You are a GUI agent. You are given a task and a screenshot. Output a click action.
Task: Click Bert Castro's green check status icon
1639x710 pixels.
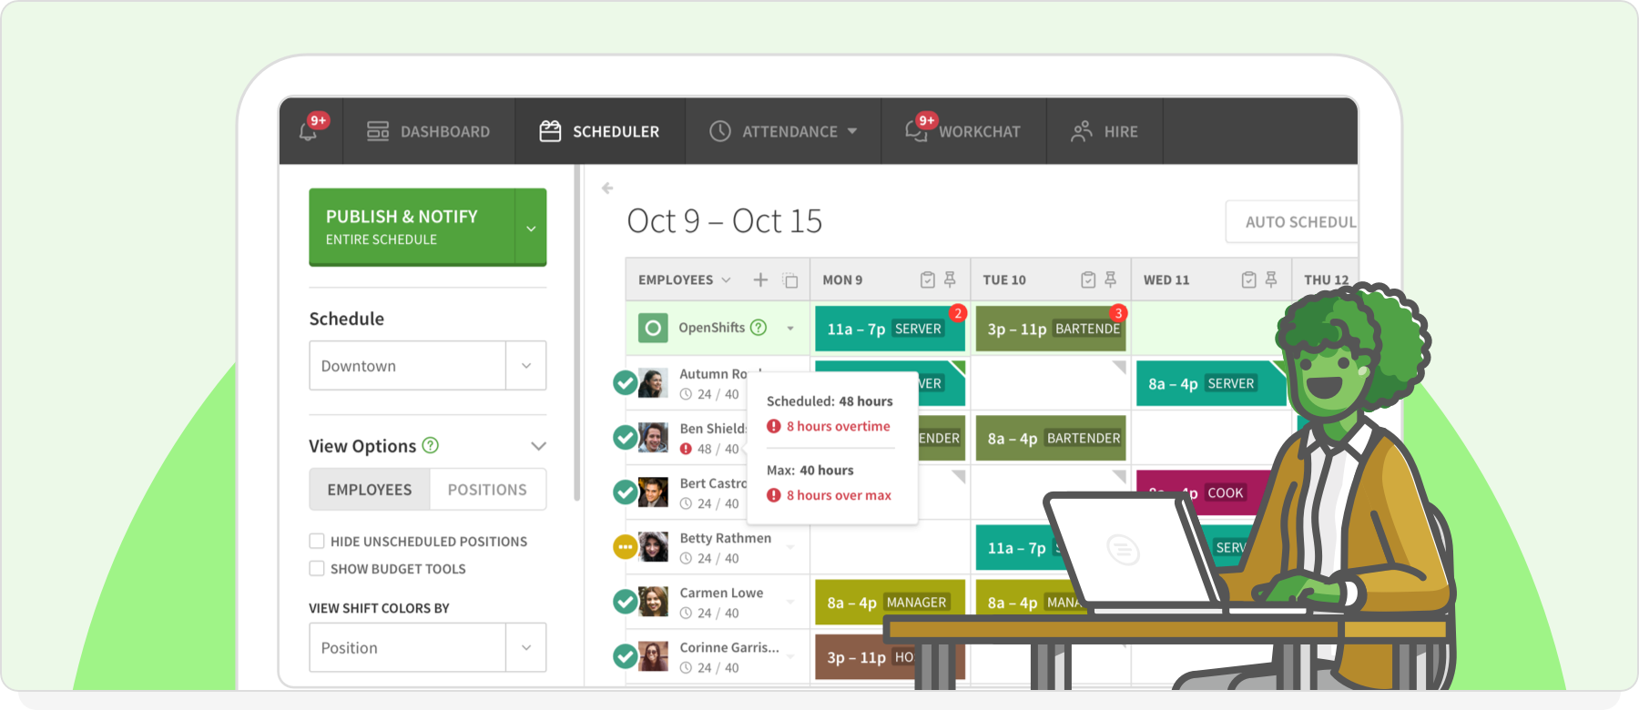point(625,492)
